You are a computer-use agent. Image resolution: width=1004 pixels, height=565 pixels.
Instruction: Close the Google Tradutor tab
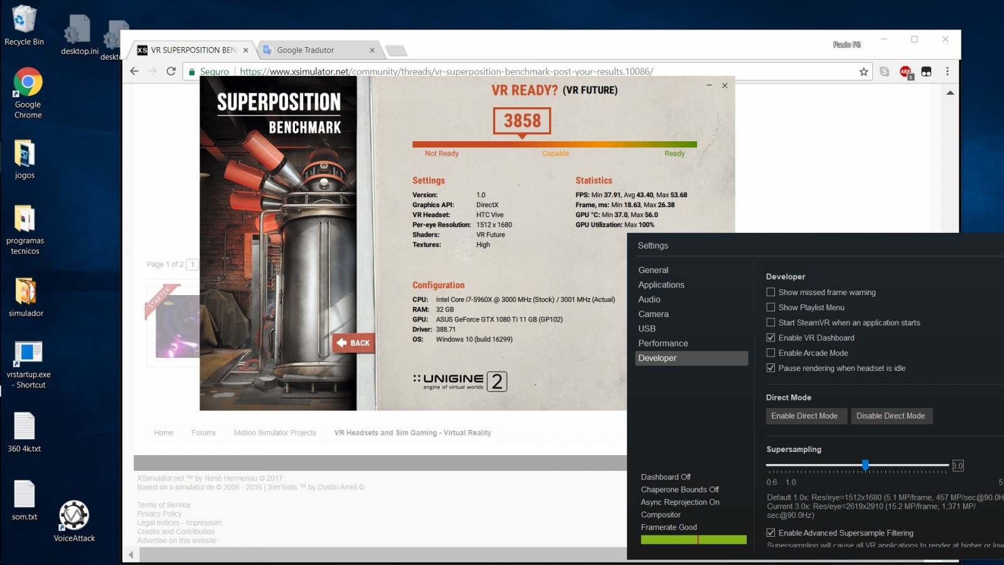click(x=372, y=50)
